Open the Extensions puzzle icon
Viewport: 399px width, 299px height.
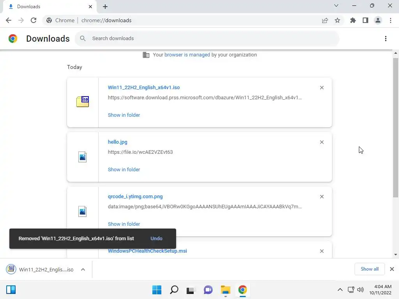353,20
